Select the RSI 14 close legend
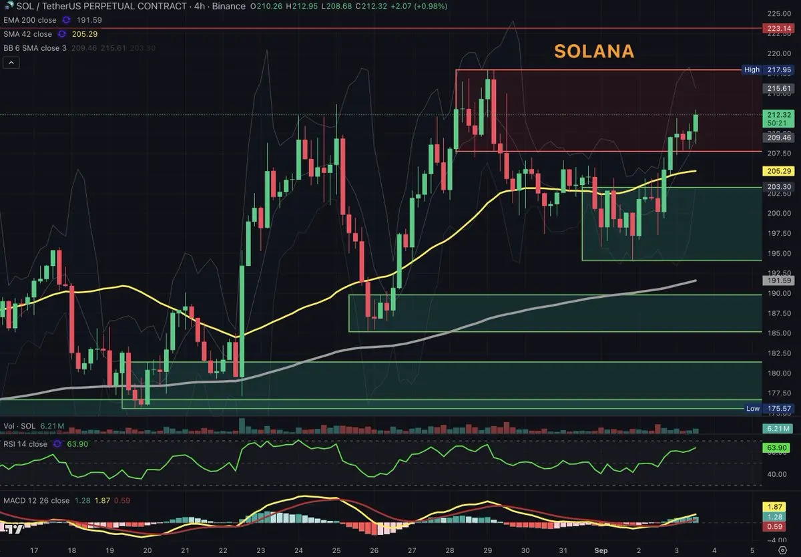801x557 pixels. point(25,443)
